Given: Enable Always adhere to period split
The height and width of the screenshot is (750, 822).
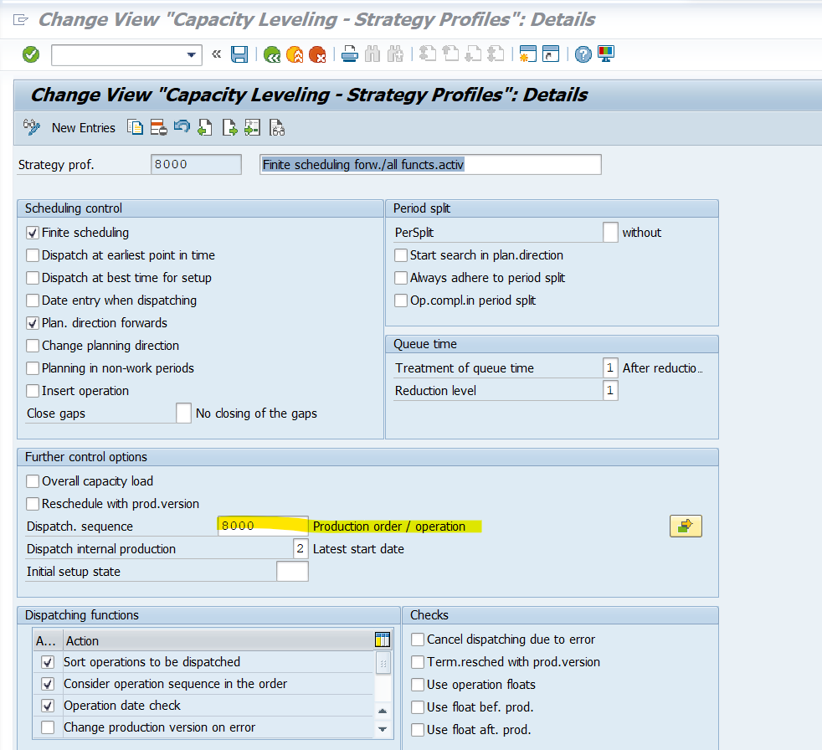Looking at the screenshot, I should (400, 278).
